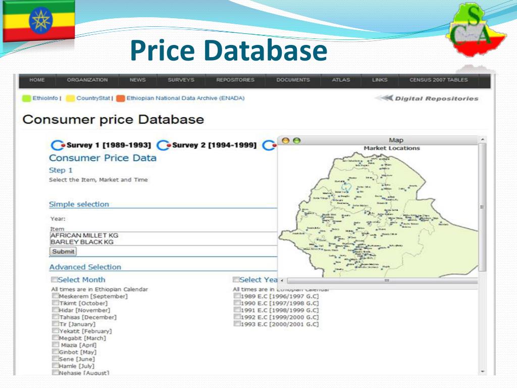517x388 pixels.
Task: Click the green EthioInfo square icon
Action: [26, 99]
